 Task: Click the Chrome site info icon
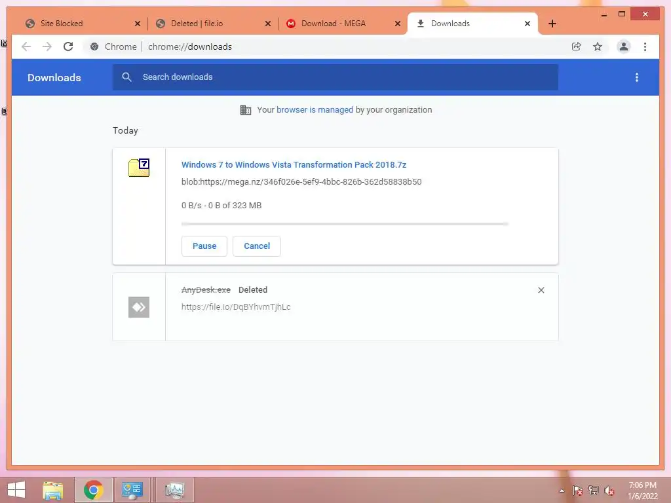94,47
